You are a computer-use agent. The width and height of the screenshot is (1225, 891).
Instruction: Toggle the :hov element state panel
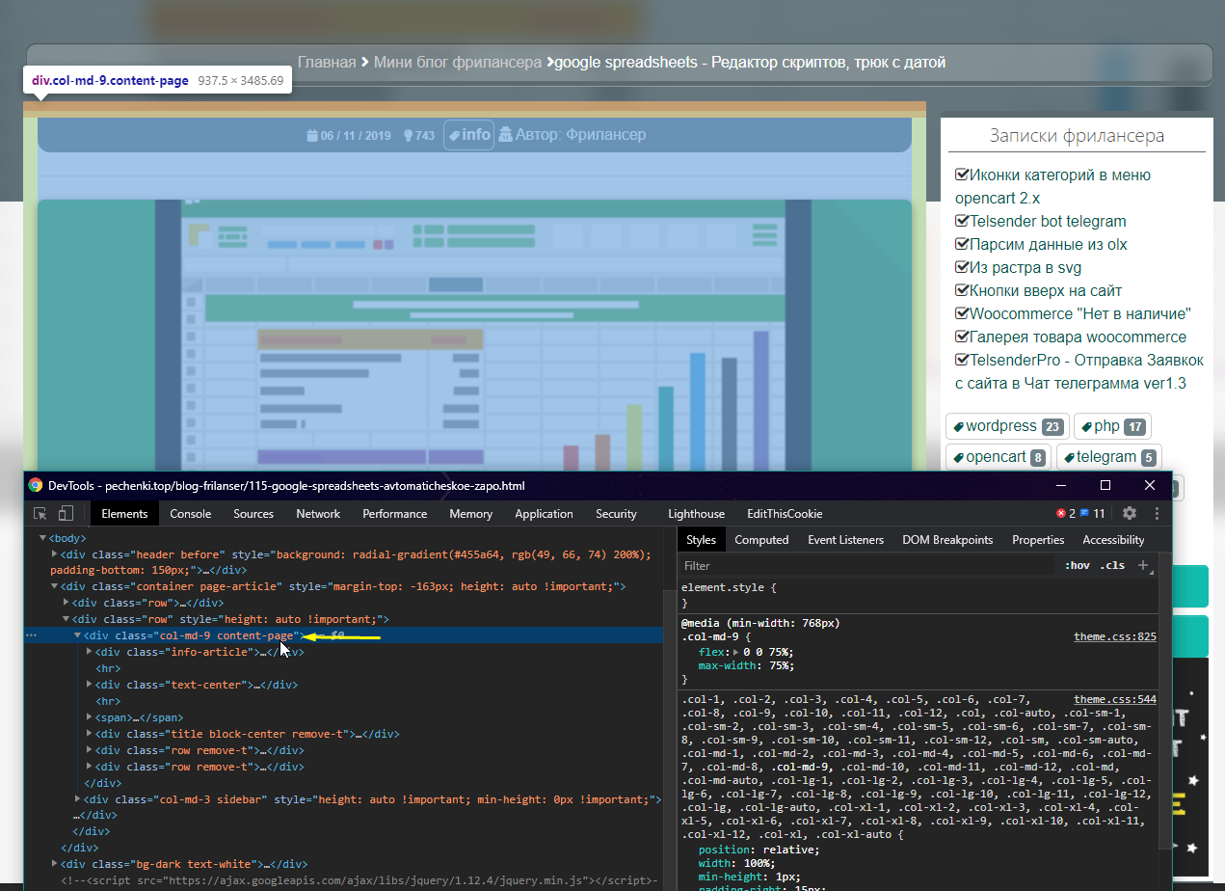[1078, 565]
